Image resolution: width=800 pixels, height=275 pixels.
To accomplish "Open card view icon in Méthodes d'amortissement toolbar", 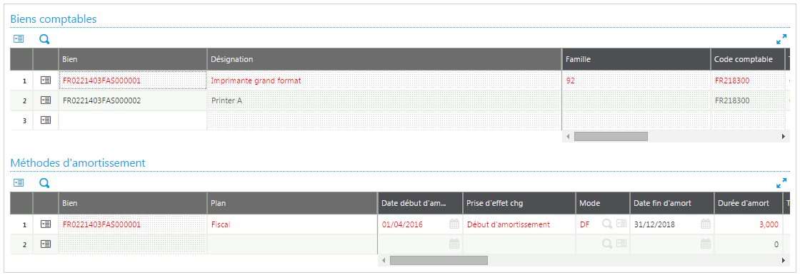I will (x=19, y=183).
